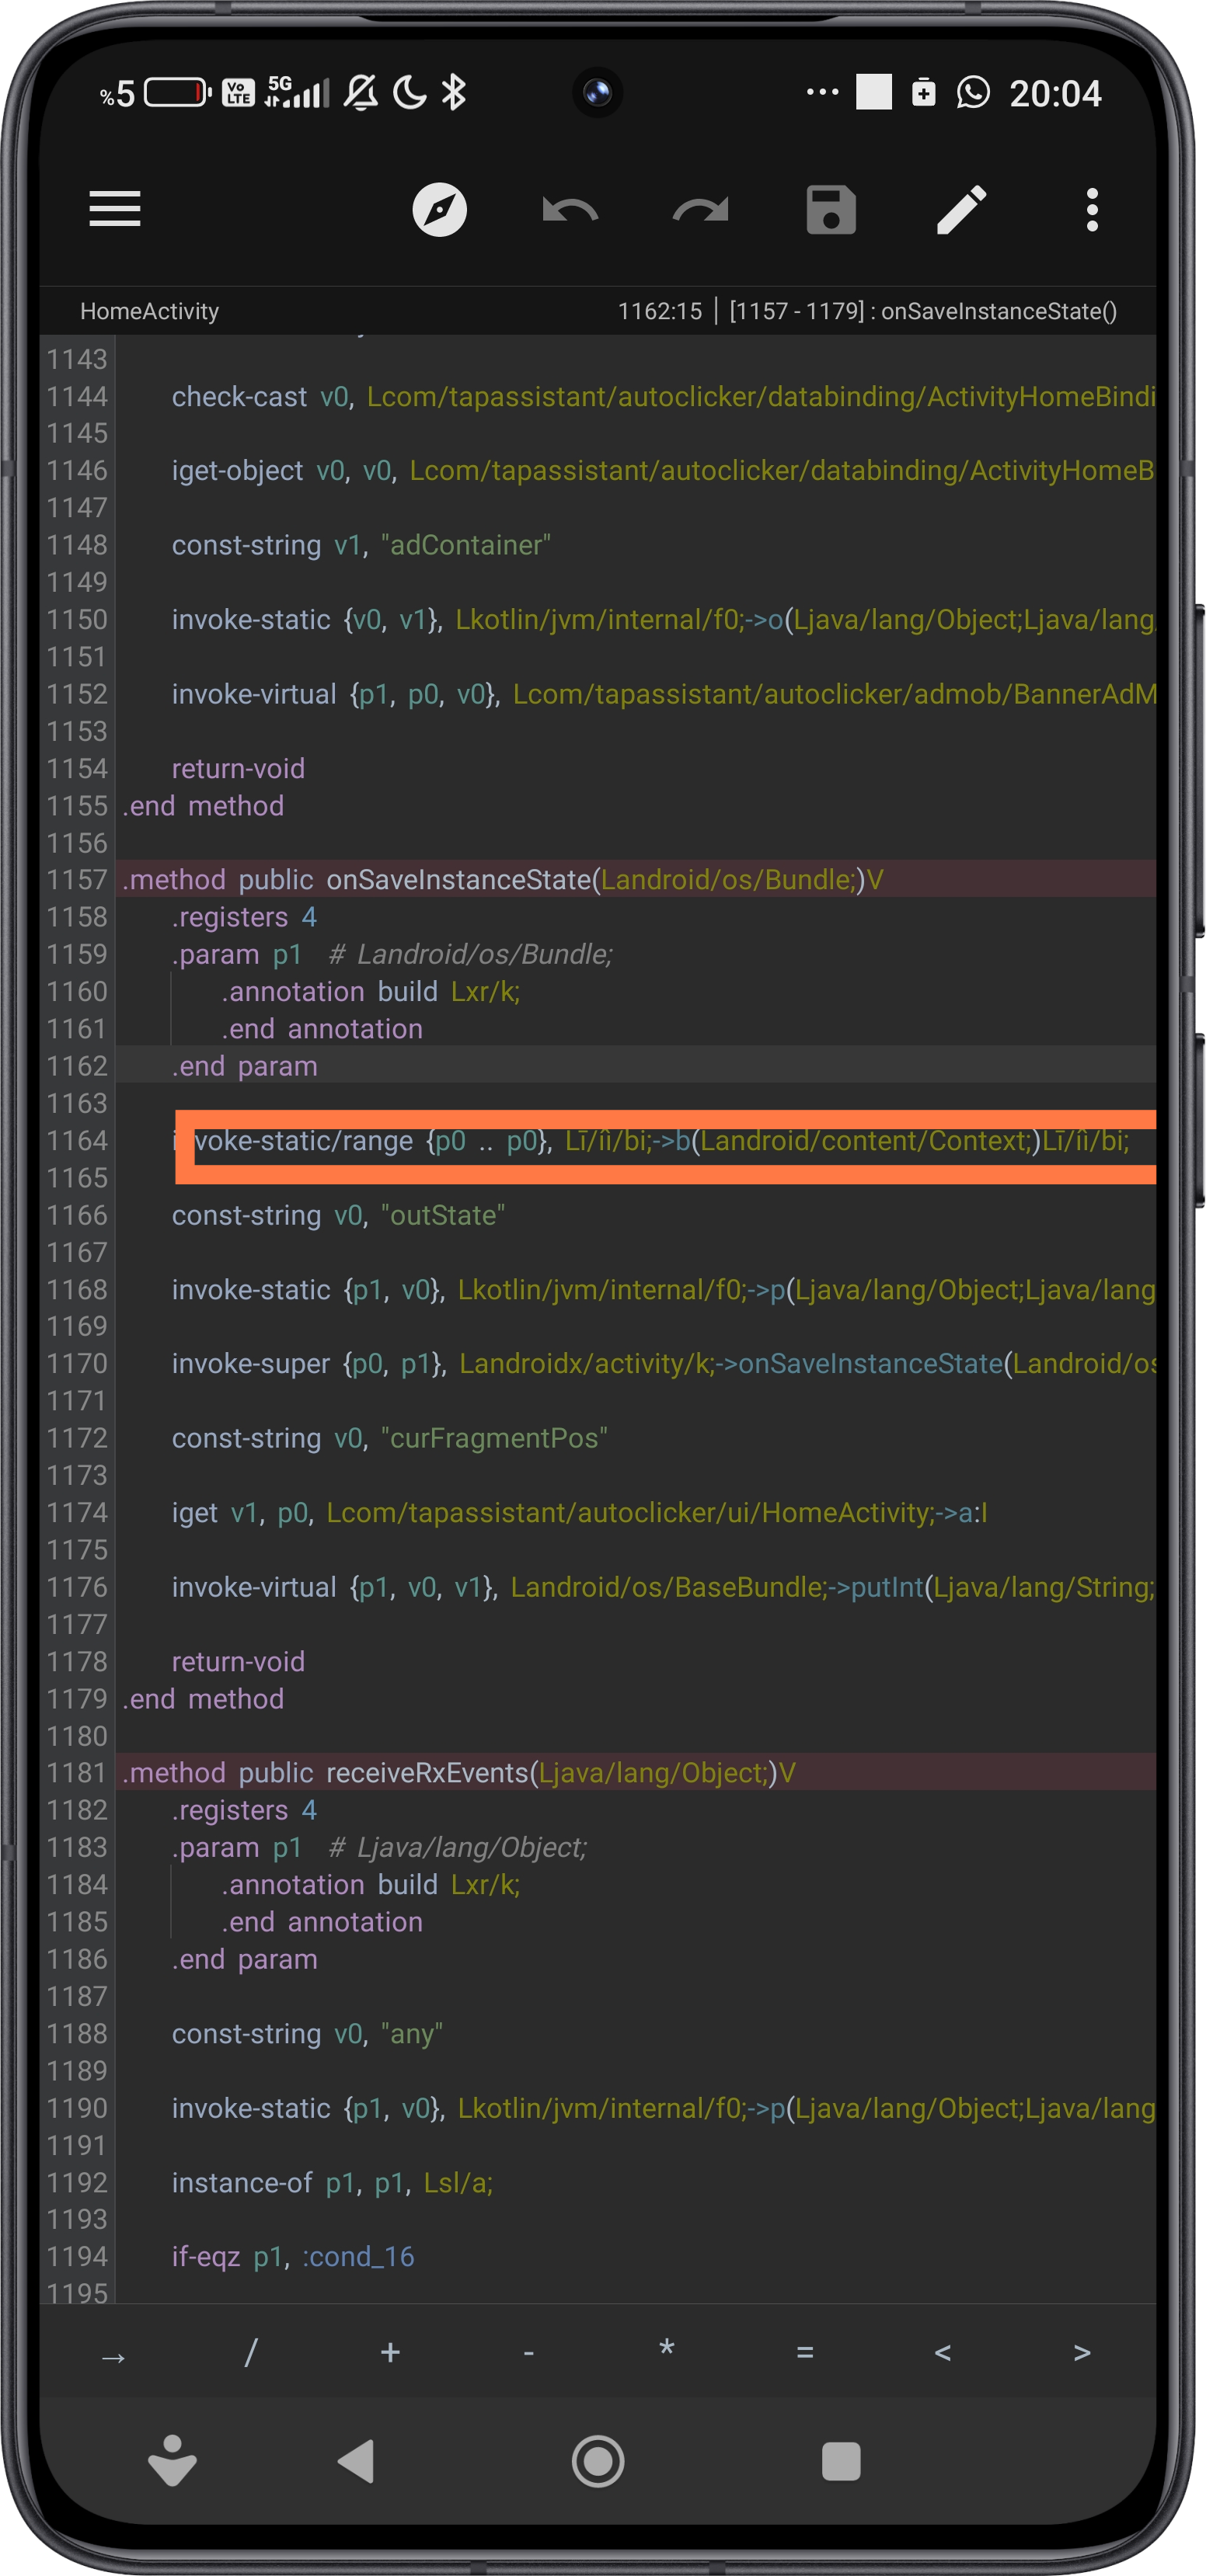The width and height of the screenshot is (1206, 2576).
Task: Tap the putInt invoke-virtual line 1176
Action: [x=663, y=1587]
